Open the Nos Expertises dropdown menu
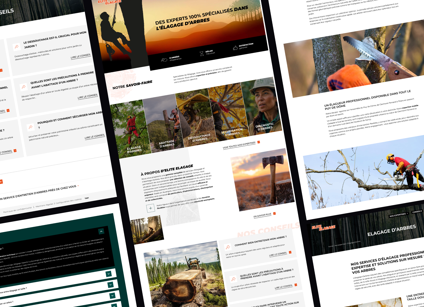The height and width of the screenshot is (307, 424). pos(399,215)
